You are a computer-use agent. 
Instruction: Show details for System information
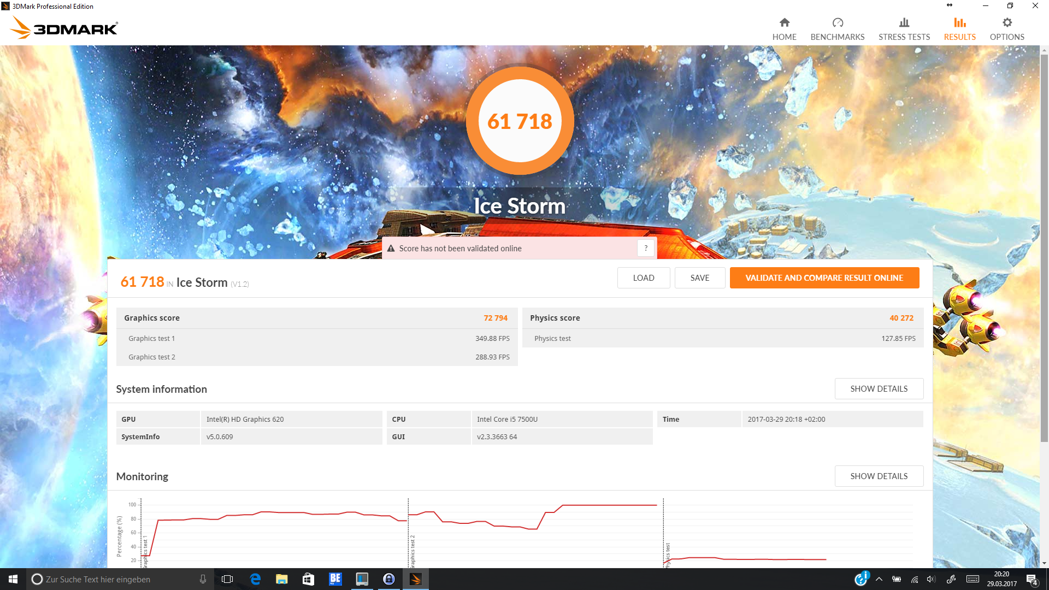(879, 388)
